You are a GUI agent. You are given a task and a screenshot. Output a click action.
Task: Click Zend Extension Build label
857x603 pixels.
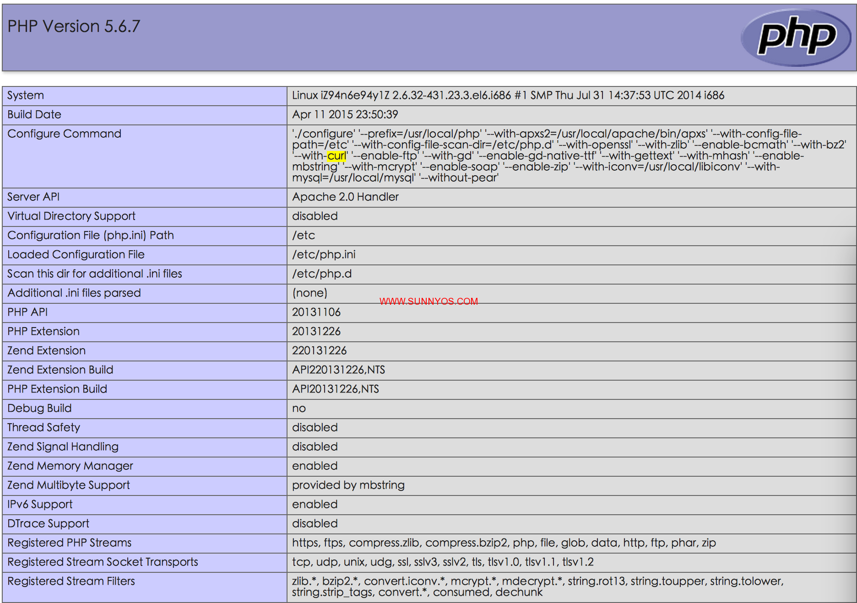coord(60,370)
